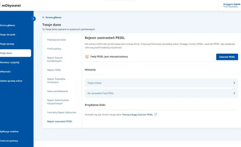
Task: Open Rejestr Dowodów Osobistych section
Action: tap(56, 81)
